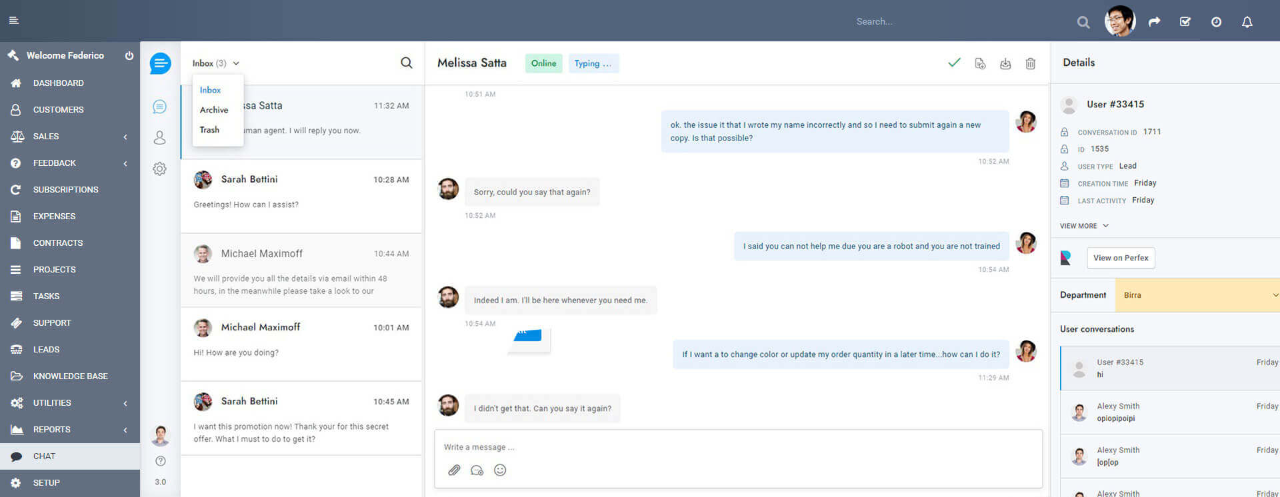This screenshot has width=1280, height=497.
Task: Open notifications bell in the top bar
Action: pyautogui.click(x=1247, y=22)
